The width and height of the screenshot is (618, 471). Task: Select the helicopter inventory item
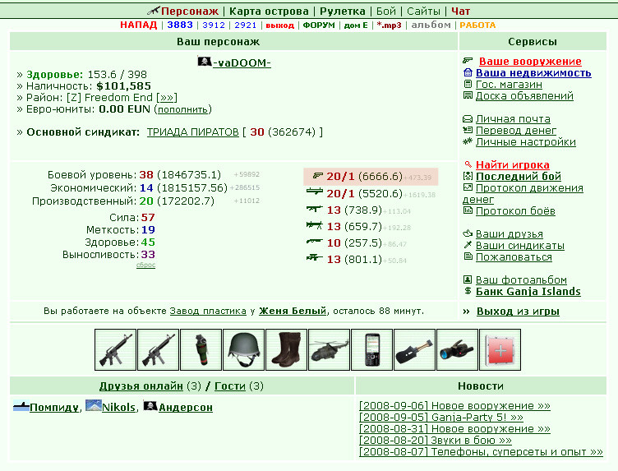click(x=329, y=350)
